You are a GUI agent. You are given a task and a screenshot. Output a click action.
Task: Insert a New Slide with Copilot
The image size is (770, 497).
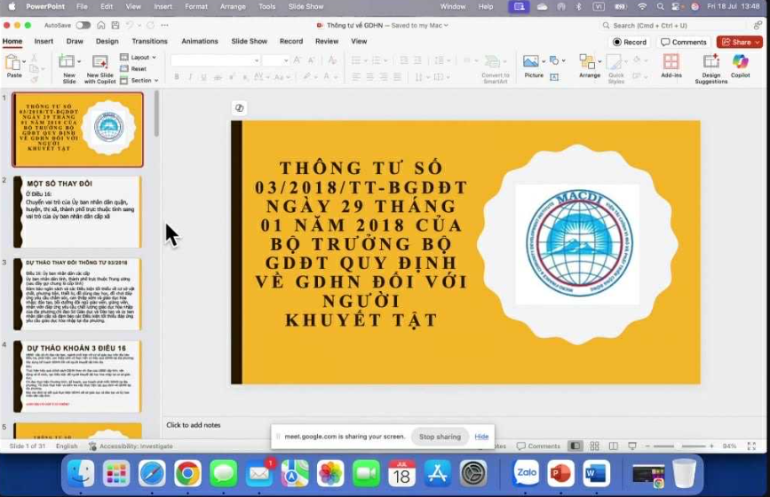pos(99,65)
